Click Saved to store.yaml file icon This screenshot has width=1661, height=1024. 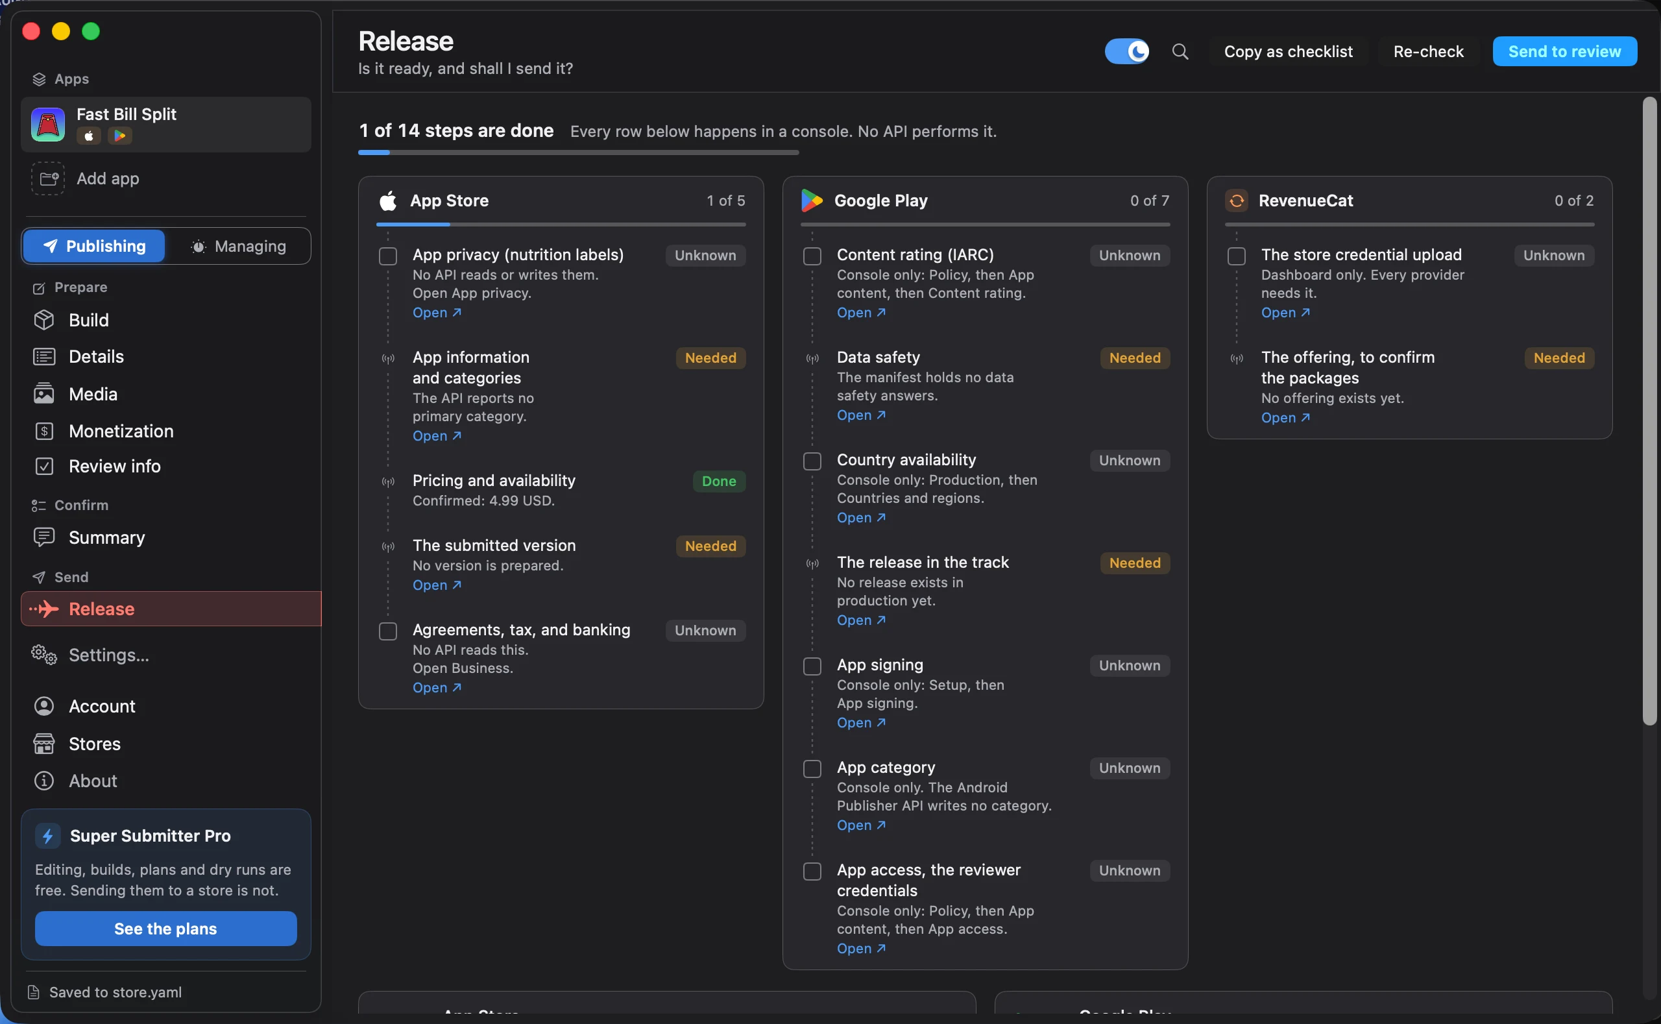[x=33, y=992]
